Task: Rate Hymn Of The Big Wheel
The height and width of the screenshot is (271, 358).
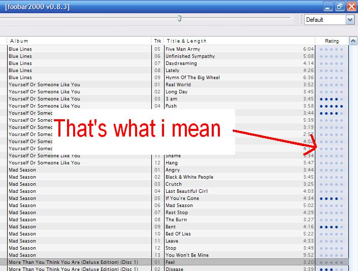Action: (332, 78)
